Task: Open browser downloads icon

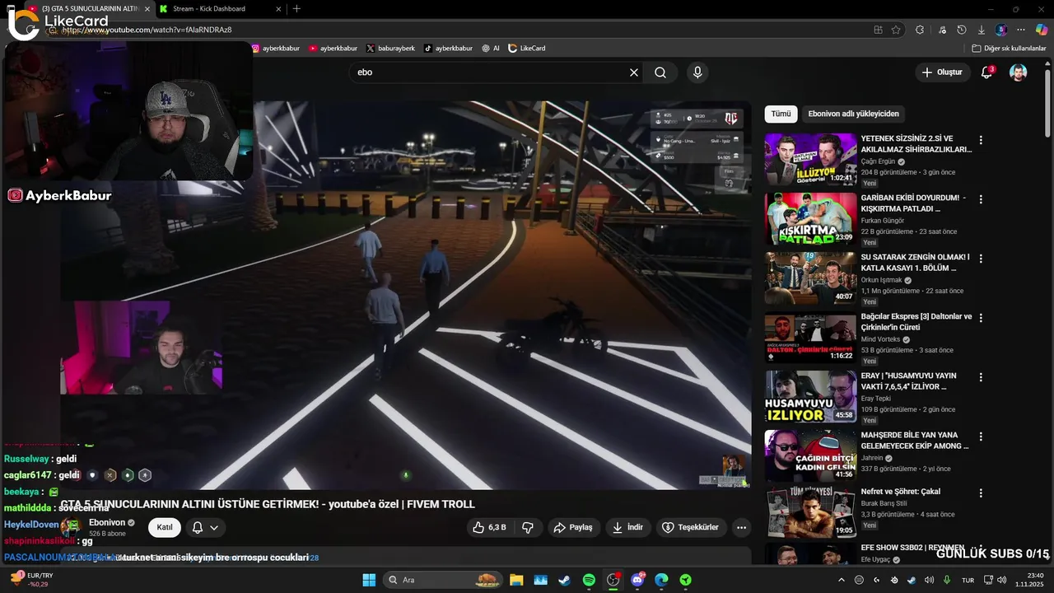Action: coord(981,30)
